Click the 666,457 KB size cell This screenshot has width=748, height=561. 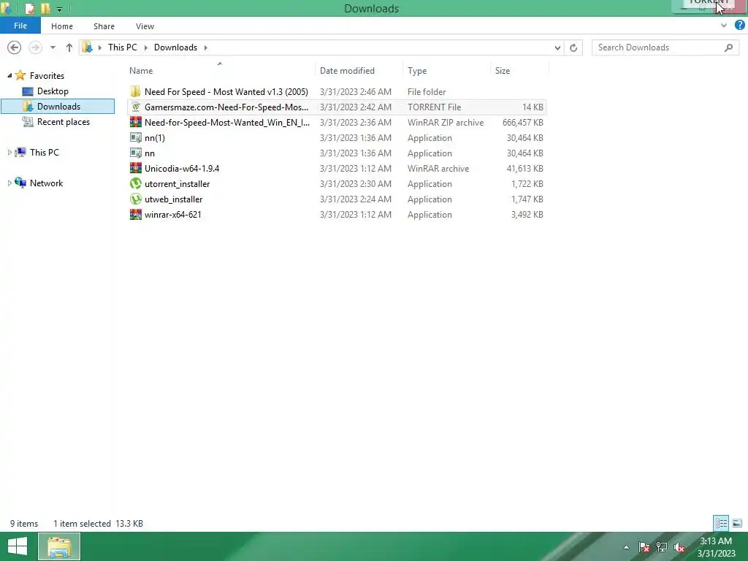click(x=523, y=123)
